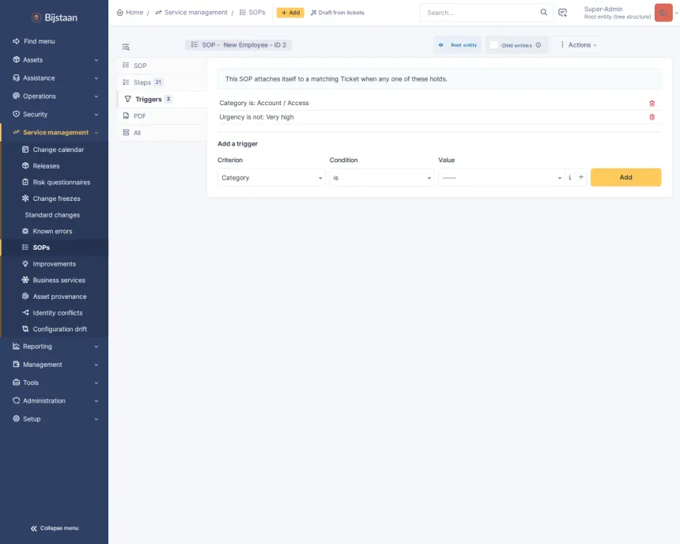Expand the Security menu chevron
This screenshot has width=680, height=544.
point(96,115)
